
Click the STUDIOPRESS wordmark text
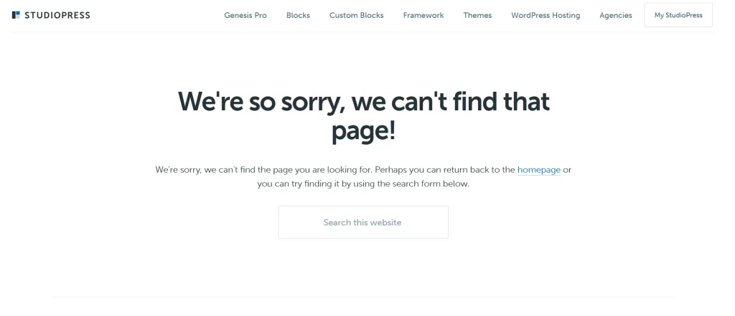(x=57, y=15)
